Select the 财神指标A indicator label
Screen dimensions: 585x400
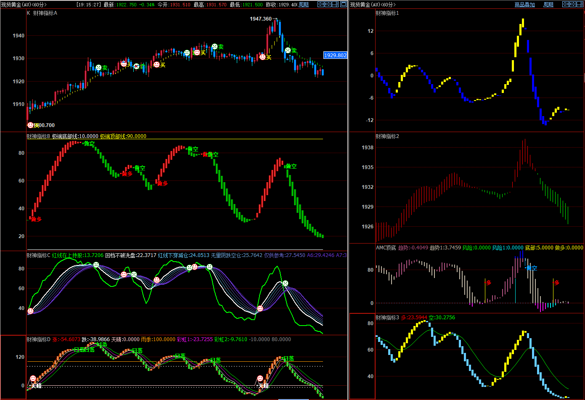[45, 13]
